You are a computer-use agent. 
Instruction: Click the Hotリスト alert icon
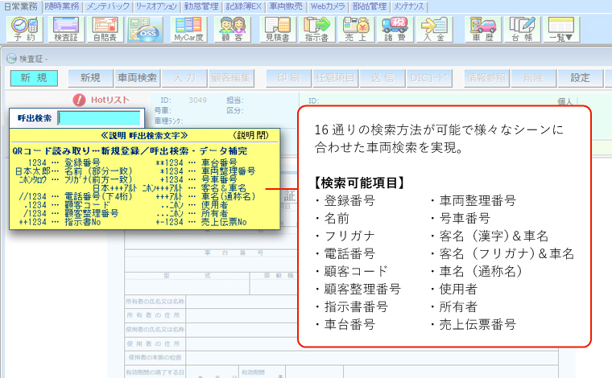click(79, 101)
